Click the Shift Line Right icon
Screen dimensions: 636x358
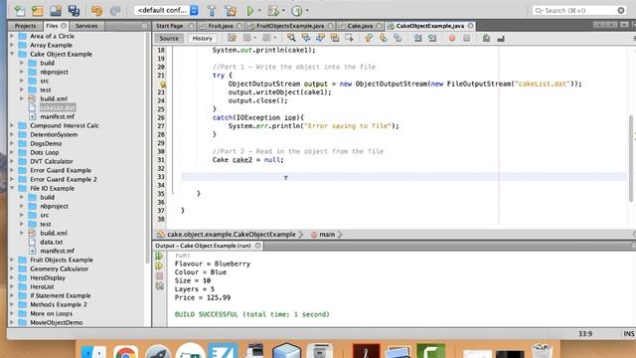click(432, 38)
